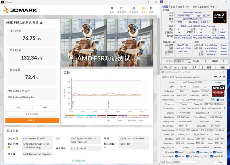Uncheck the Ray Tracing checkbox
Screen dimensions: 230x165
pos(187,156)
